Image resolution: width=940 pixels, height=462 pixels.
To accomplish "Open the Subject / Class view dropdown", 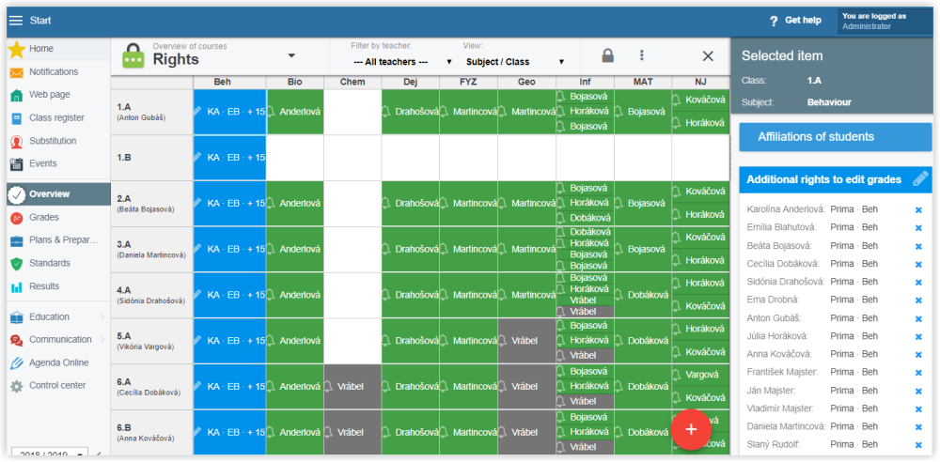I will [x=514, y=62].
